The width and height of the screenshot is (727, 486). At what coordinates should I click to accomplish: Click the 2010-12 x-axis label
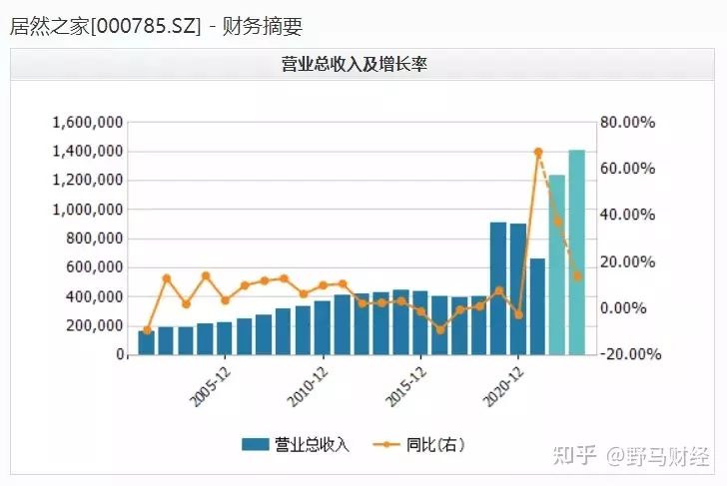(308, 387)
